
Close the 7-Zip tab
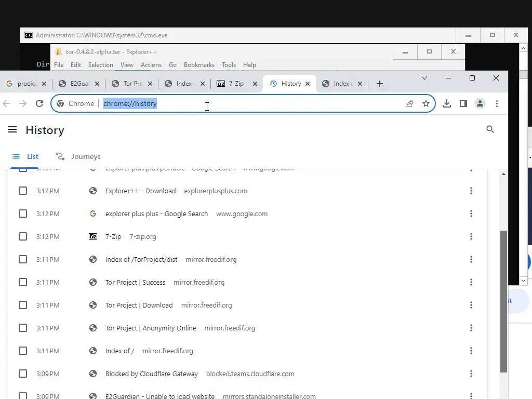pos(255,84)
